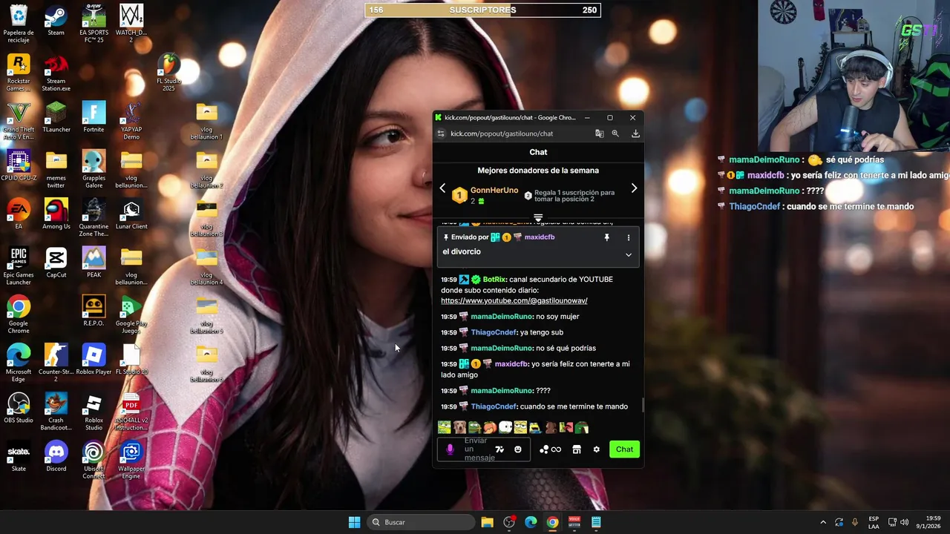Open the CapCut desktop shortcut
The width and height of the screenshot is (950, 534).
click(56, 263)
